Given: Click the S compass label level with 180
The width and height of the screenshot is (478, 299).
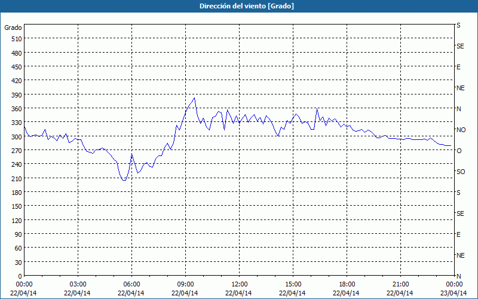Looking at the screenshot, I should pos(458,193).
